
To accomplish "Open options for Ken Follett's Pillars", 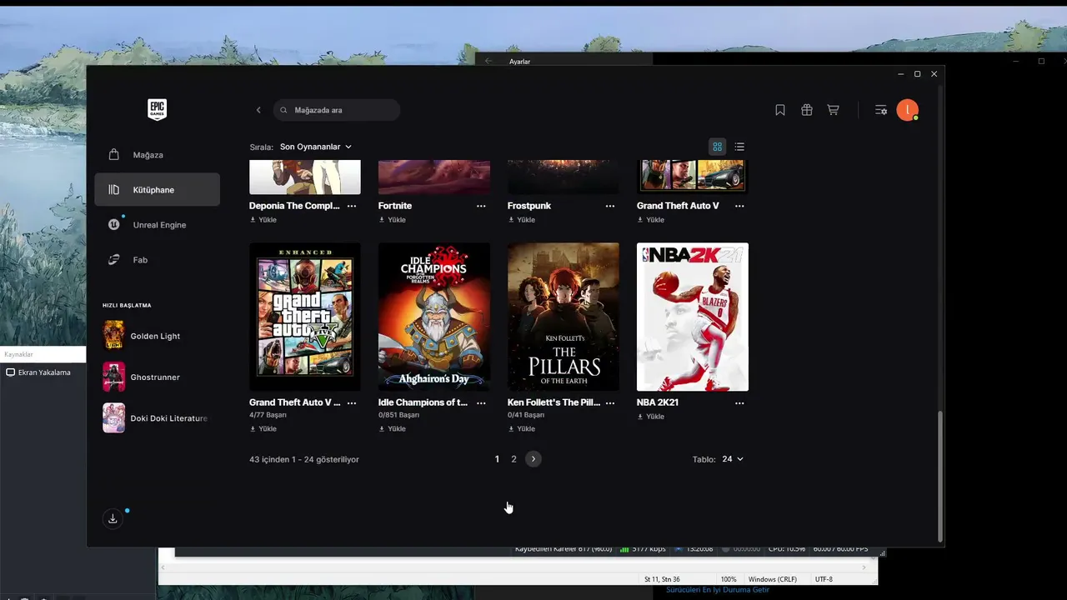I will [610, 402].
